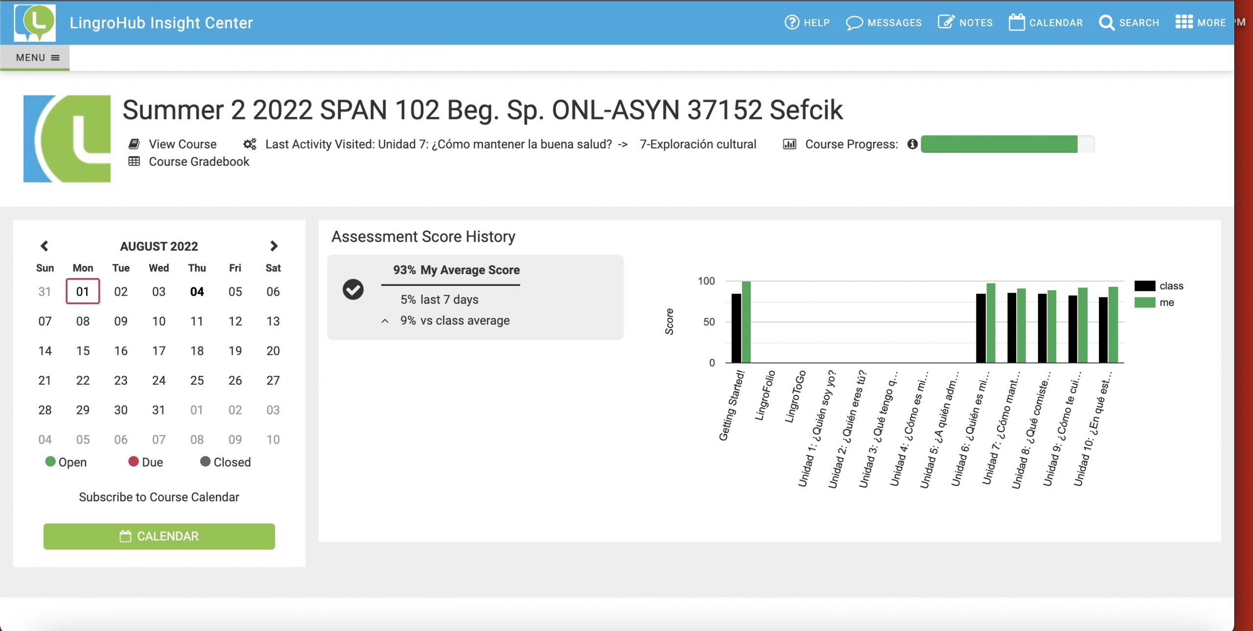Click CALENDAR in the top bar

click(x=1056, y=23)
